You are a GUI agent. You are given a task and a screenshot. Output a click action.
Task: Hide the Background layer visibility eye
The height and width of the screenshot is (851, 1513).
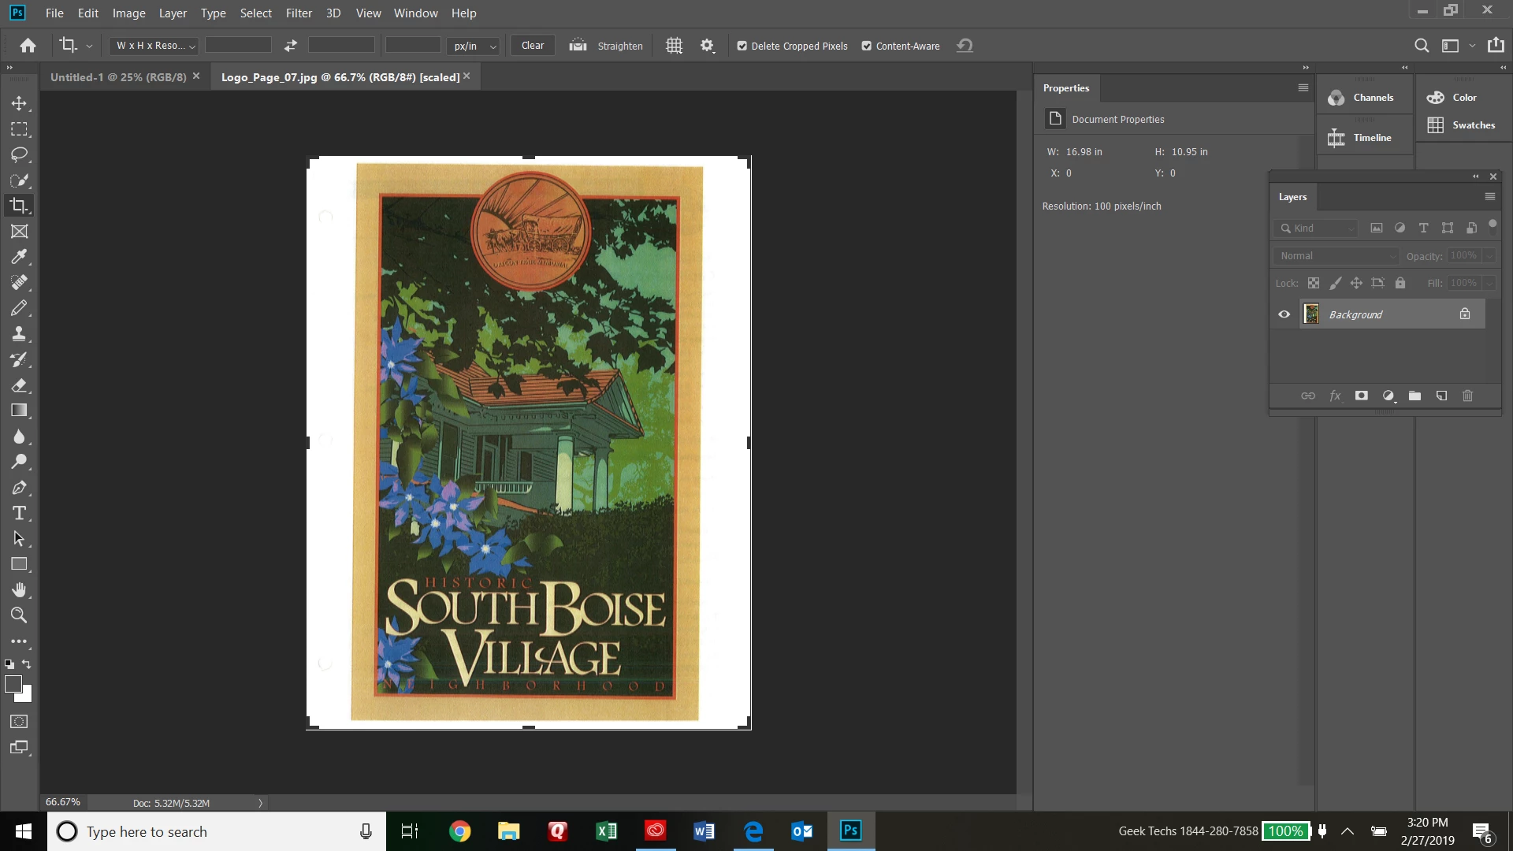click(1284, 314)
